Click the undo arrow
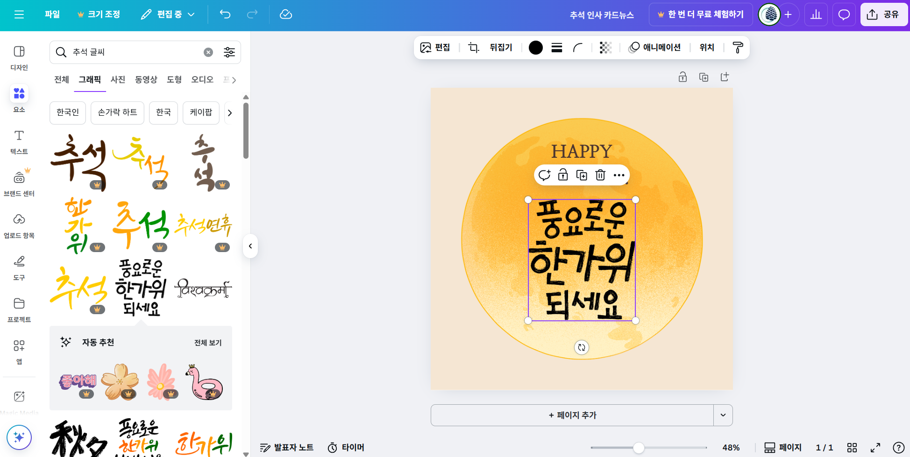Image resolution: width=910 pixels, height=457 pixels. (225, 14)
